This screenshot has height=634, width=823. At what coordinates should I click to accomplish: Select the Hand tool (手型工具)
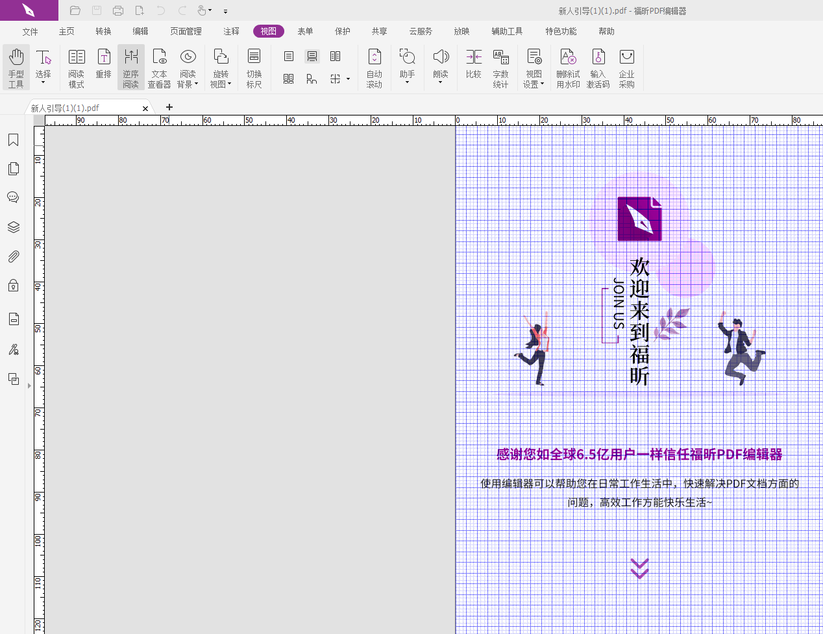click(16, 67)
